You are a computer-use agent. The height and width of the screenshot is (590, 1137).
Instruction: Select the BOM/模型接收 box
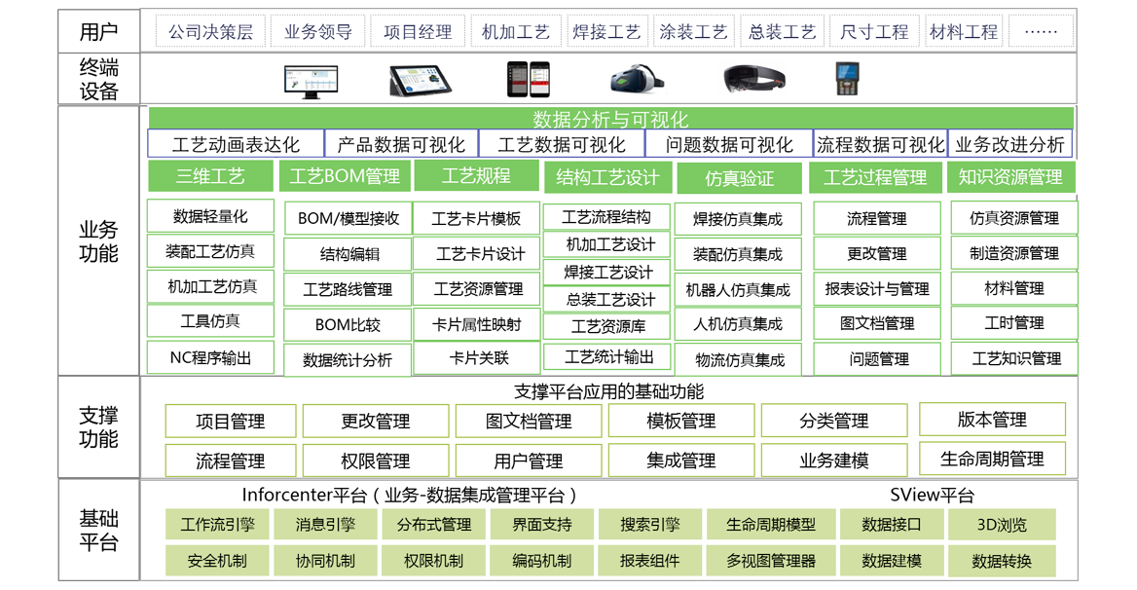coord(348,218)
